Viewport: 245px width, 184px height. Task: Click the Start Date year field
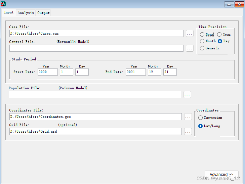click(48, 72)
